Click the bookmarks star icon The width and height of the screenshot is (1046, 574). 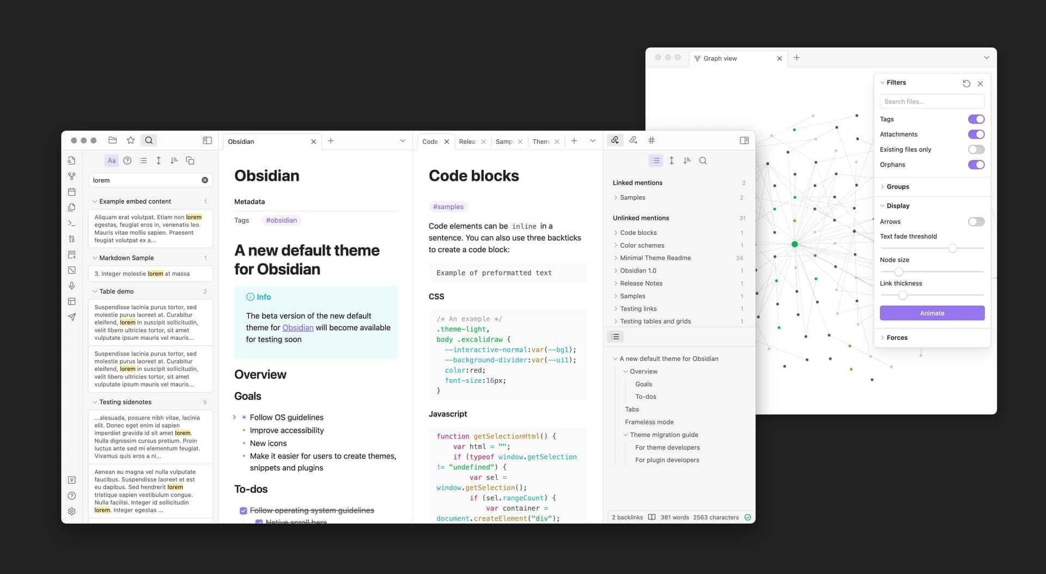click(131, 141)
